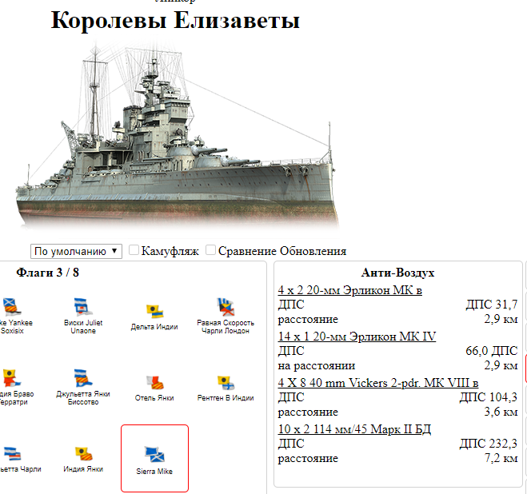Click the 40 mm Vickers 2-pdr link

click(x=378, y=383)
